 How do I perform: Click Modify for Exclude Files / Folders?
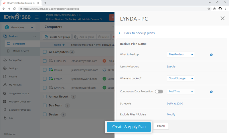point(171,114)
